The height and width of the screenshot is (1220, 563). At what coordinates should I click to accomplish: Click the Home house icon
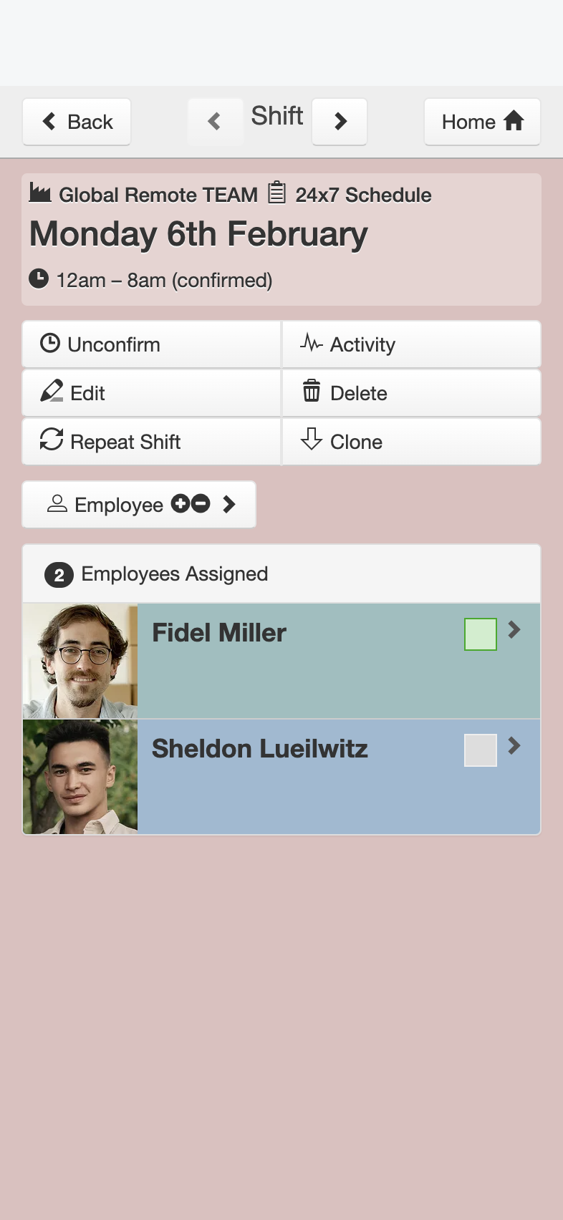(514, 121)
